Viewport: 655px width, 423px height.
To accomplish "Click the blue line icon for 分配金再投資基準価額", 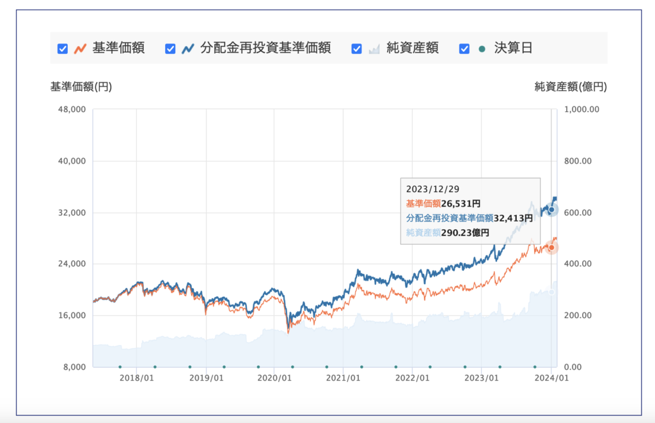I will pyautogui.click(x=187, y=49).
